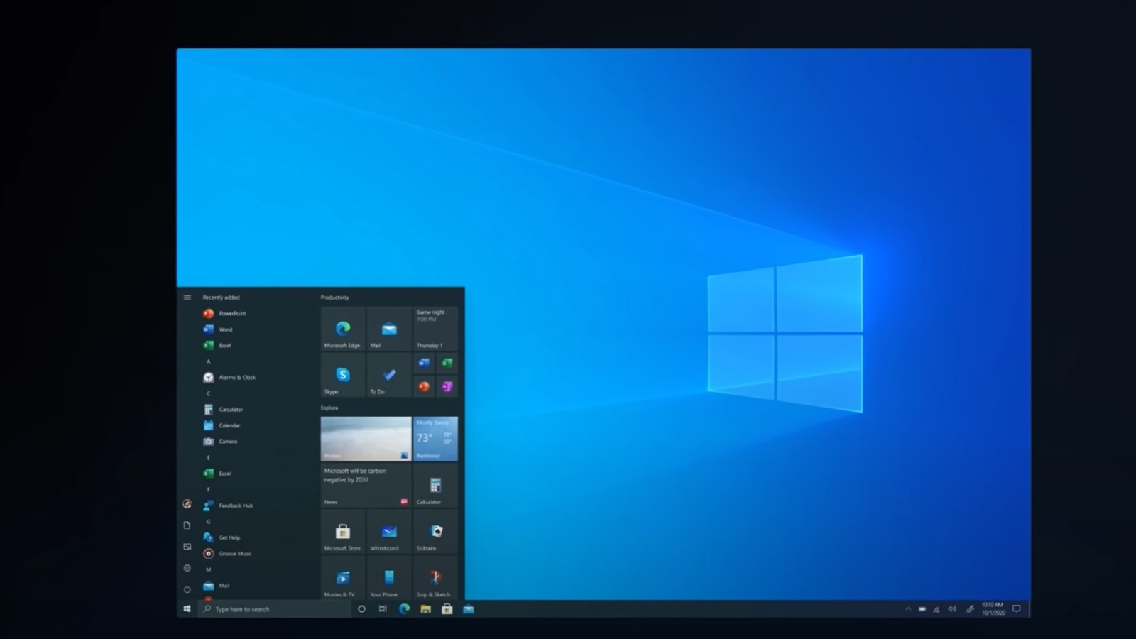1136x639 pixels.
Task: Open the Game night calendar tile
Action: (435, 329)
